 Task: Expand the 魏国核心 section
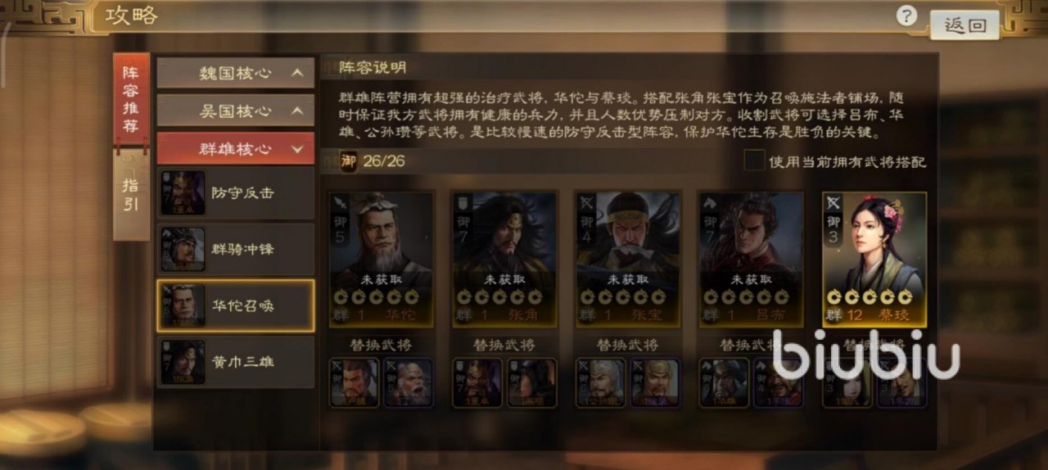pos(236,73)
